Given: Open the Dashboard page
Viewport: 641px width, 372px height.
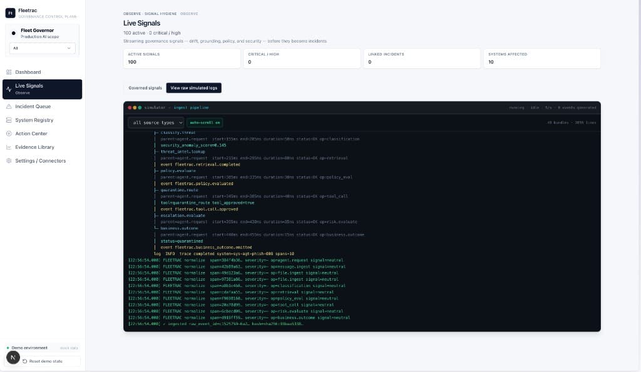Looking at the screenshot, I should [42, 73].
